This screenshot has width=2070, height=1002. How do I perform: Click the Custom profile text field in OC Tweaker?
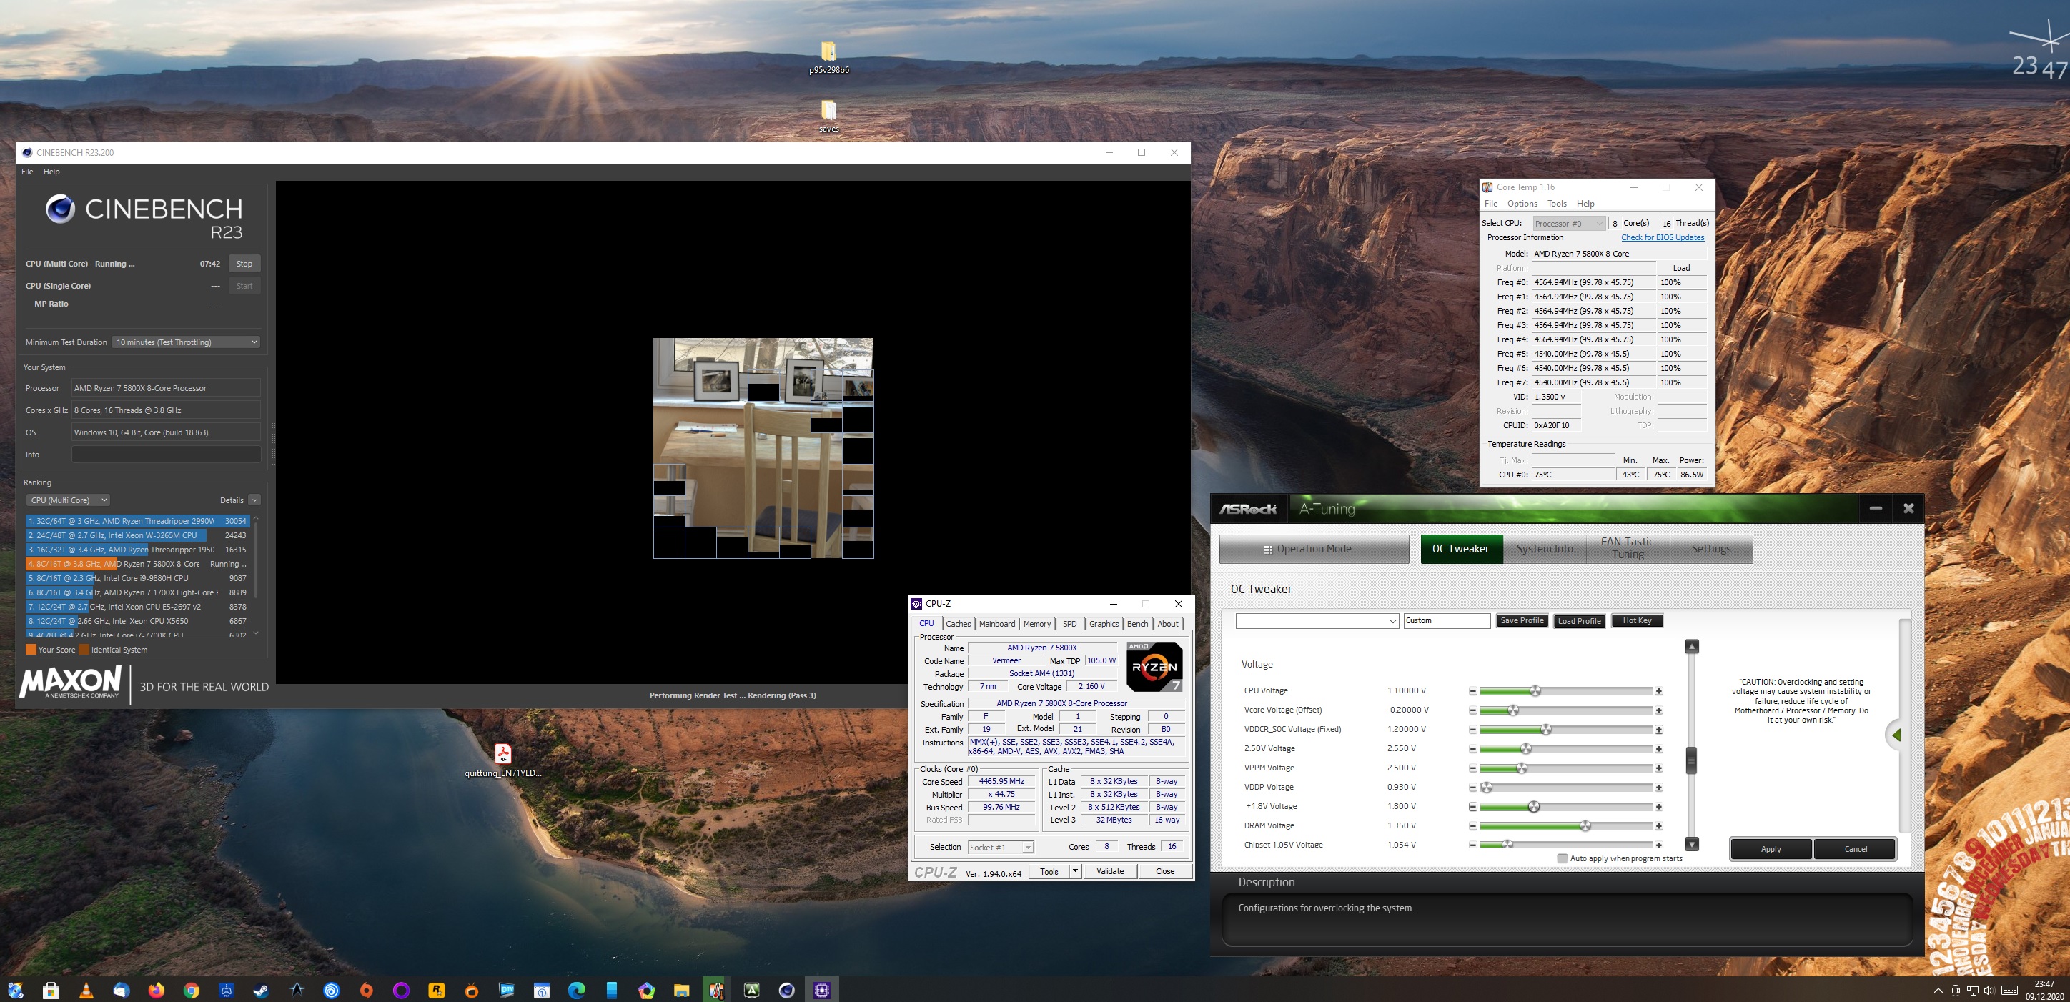[x=1447, y=620]
